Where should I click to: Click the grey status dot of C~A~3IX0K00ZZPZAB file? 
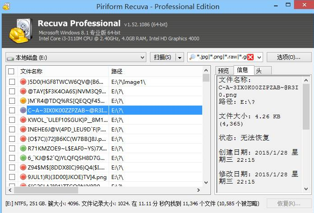[23, 110]
